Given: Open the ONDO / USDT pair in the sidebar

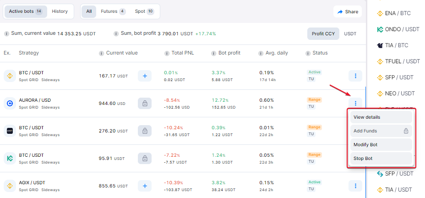Looking at the screenshot, I should click(398, 29).
